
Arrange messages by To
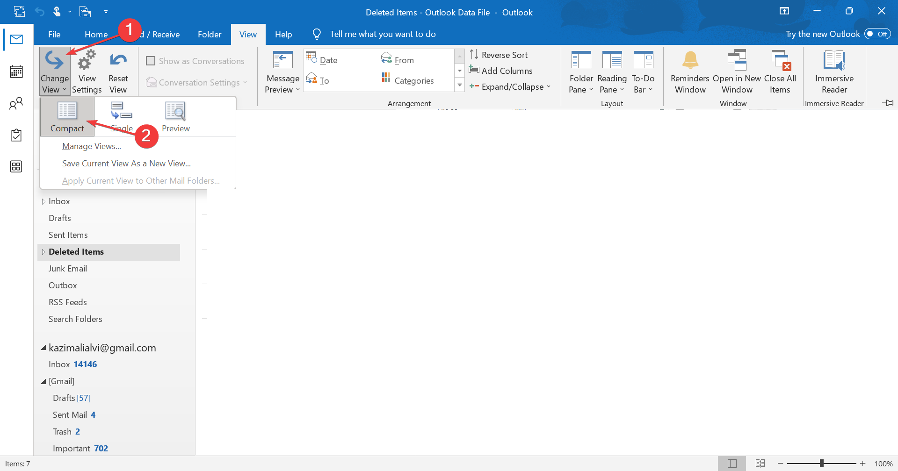(x=318, y=79)
